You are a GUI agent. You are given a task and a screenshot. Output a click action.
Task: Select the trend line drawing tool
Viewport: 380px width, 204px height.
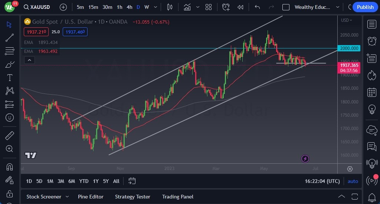[10, 37]
